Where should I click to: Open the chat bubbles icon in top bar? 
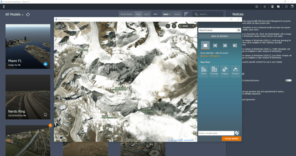click(x=278, y=6)
